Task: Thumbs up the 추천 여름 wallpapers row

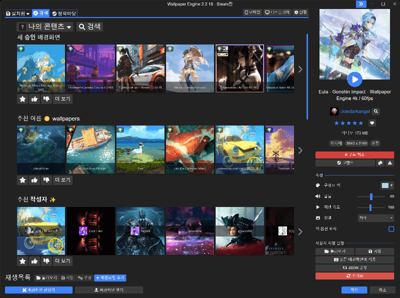Action: (x=34, y=180)
